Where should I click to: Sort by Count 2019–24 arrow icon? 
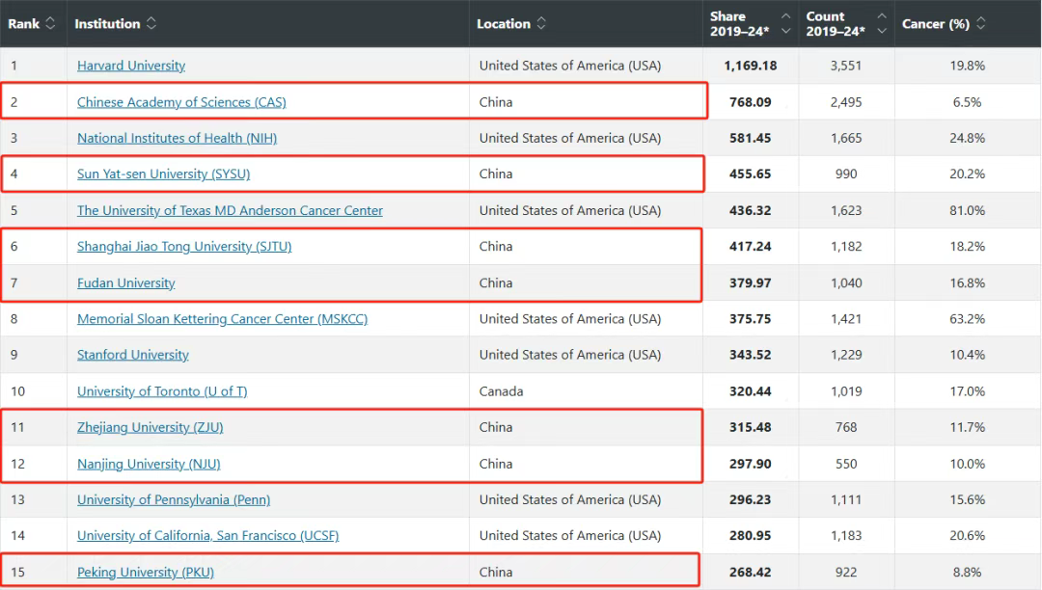(x=882, y=23)
